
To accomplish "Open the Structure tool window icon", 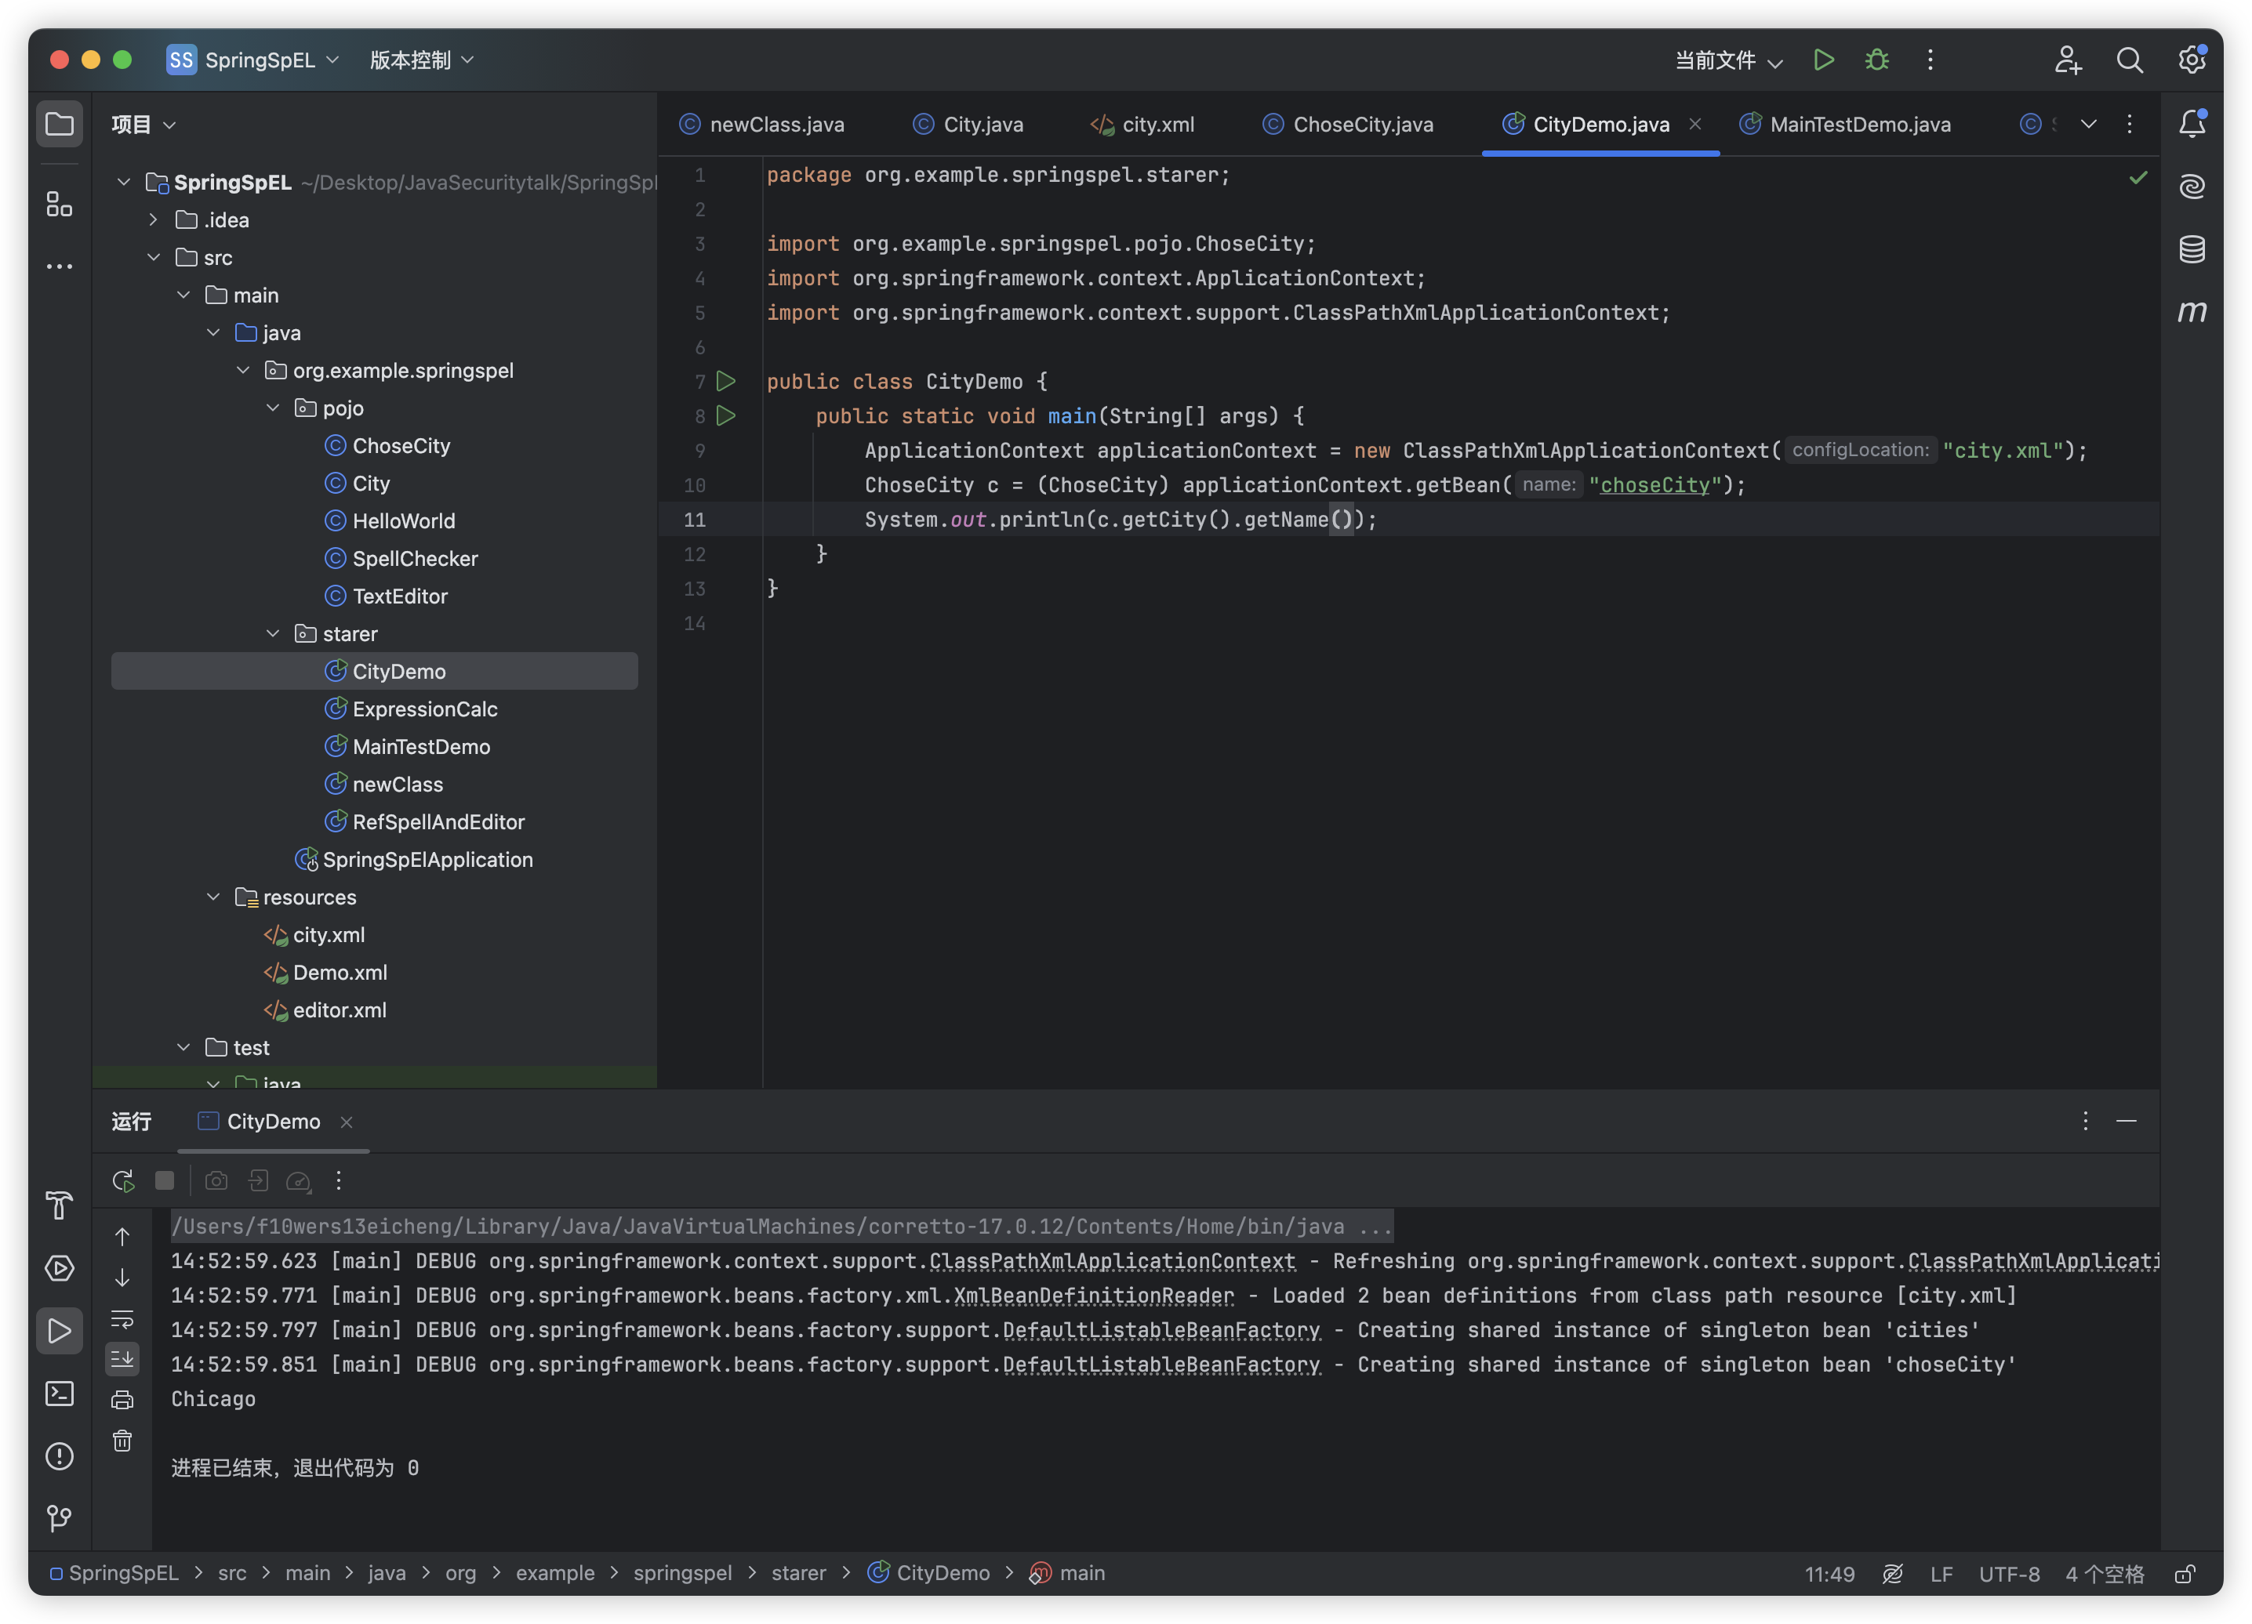I will (x=60, y=205).
